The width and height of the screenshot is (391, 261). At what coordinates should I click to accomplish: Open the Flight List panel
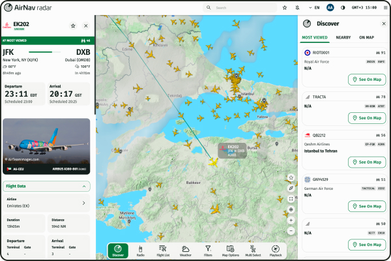coord(163,251)
